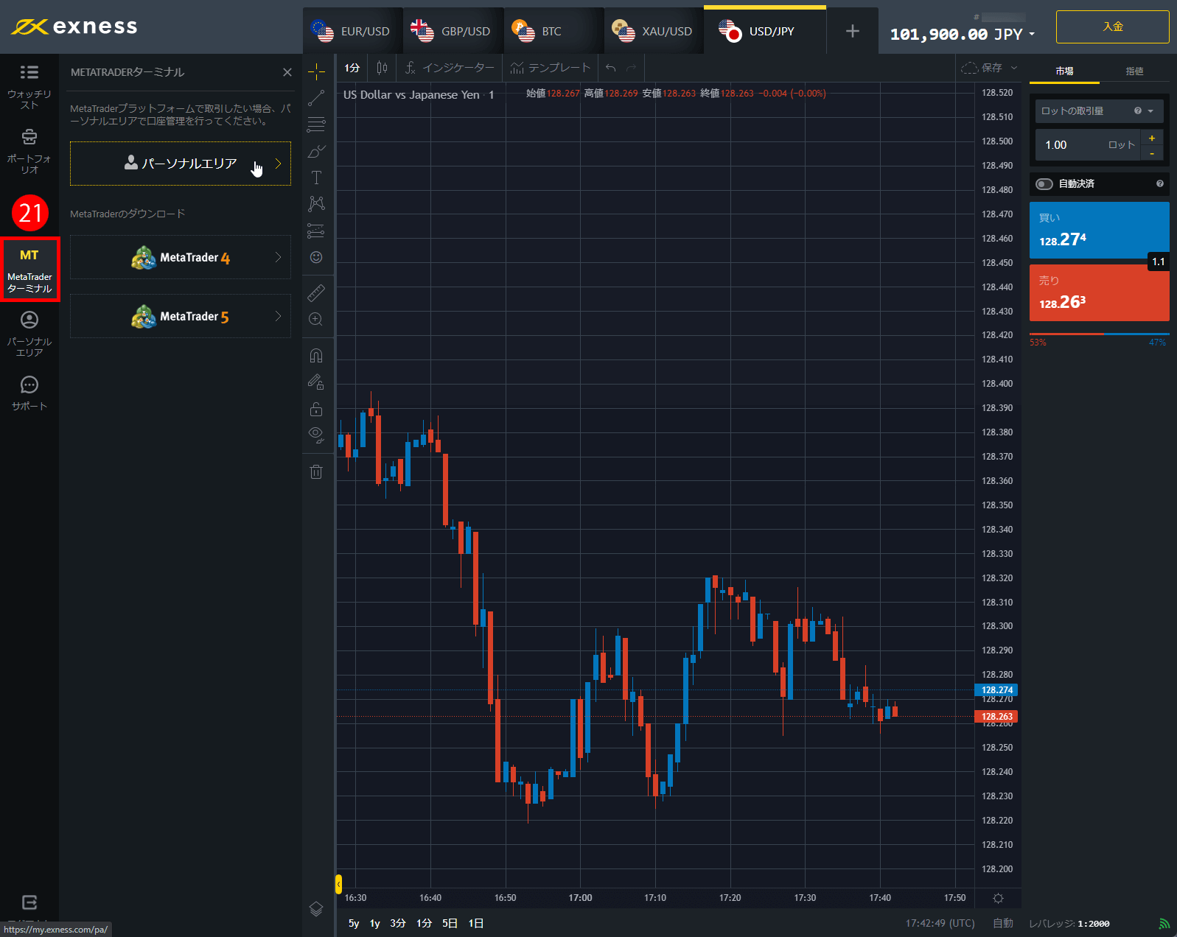The height and width of the screenshot is (937, 1177).
Task: Open the account balance currency dropdown
Action: click(x=1032, y=35)
